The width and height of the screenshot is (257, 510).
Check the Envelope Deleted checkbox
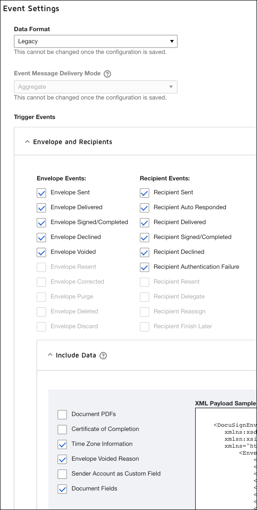point(41,311)
